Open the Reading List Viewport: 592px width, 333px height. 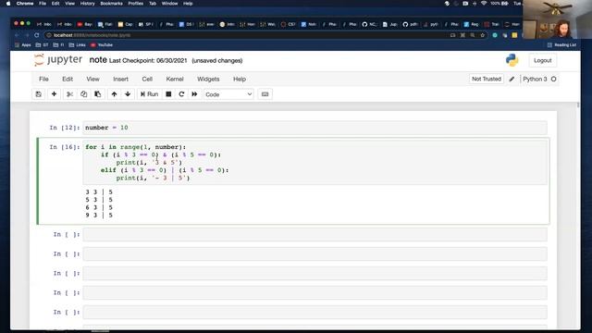[x=561, y=45]
